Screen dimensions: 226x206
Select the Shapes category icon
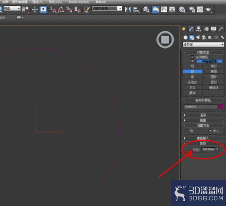pyautogui.click(x=192, y=37)
